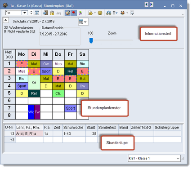Click the people group toolbar icon
This screenshot has width=192, height=169.
pyautogui.click(x=123, y=13)
